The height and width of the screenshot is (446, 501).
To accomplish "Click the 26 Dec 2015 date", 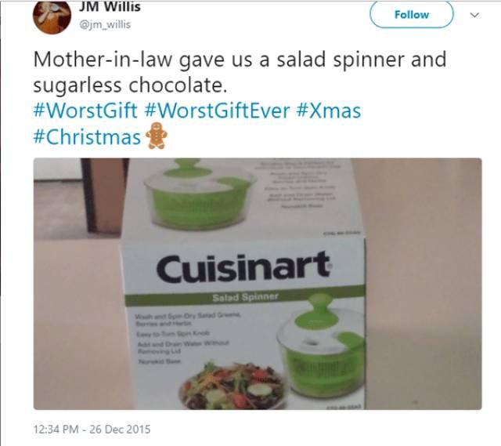I will [x=120, y=429].
